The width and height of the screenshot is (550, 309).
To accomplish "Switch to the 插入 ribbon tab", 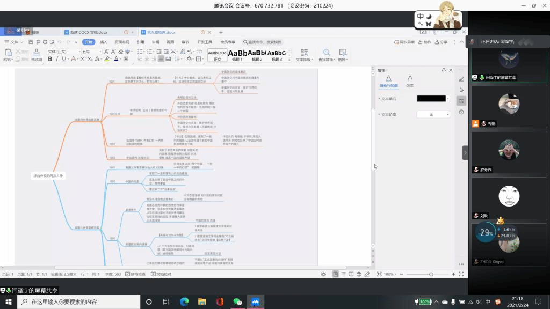I will [x=103, y=42].
